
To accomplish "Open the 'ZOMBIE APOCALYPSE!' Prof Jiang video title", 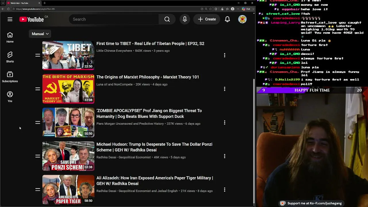I will click(x=149, y=114).
